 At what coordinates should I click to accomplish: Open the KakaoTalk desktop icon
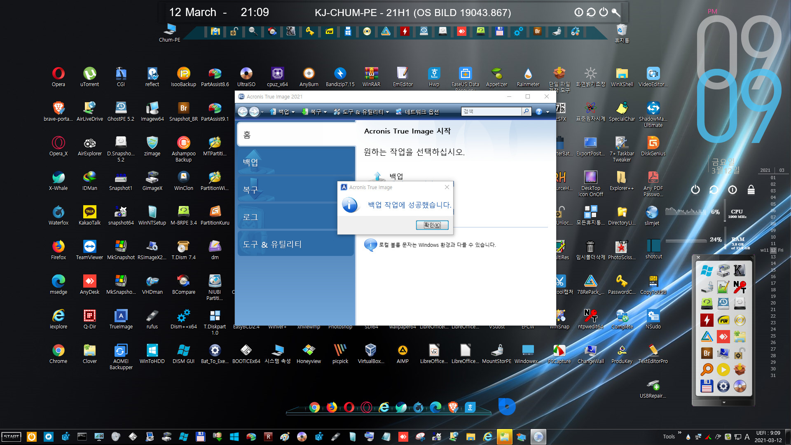[89, 215]
